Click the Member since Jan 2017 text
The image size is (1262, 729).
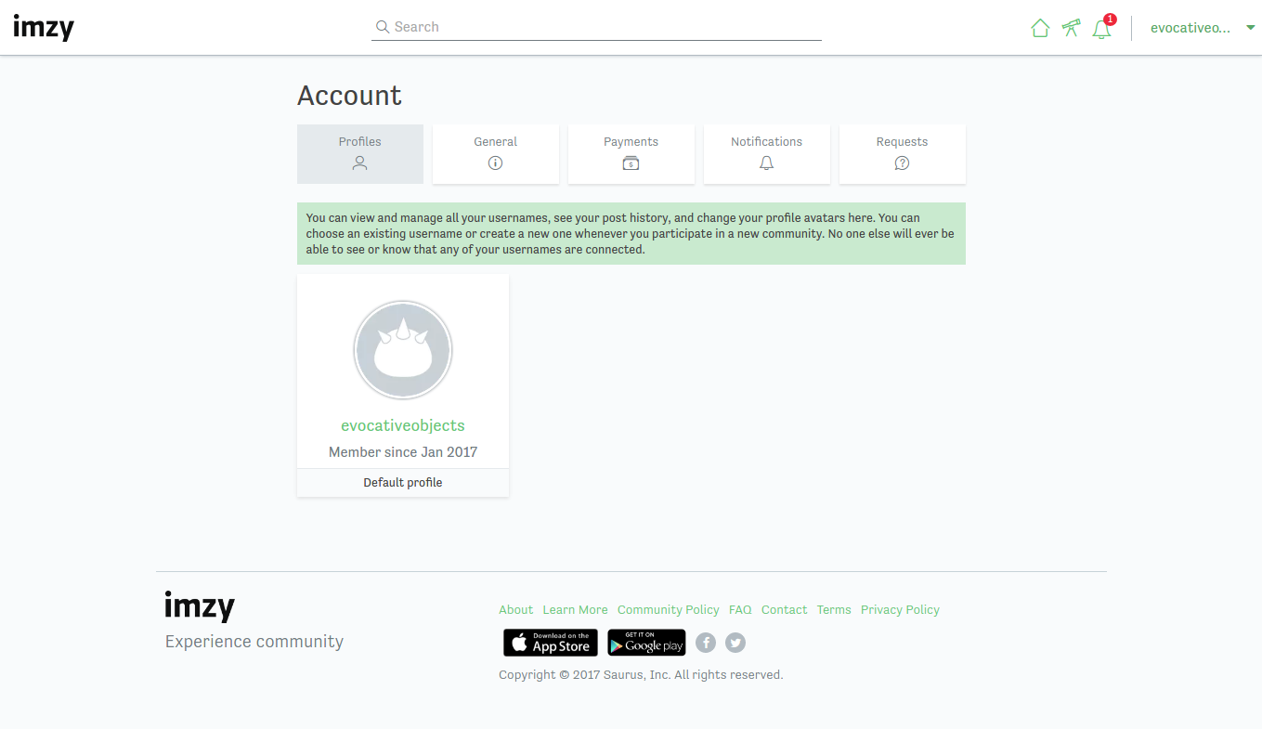(403, 452)
